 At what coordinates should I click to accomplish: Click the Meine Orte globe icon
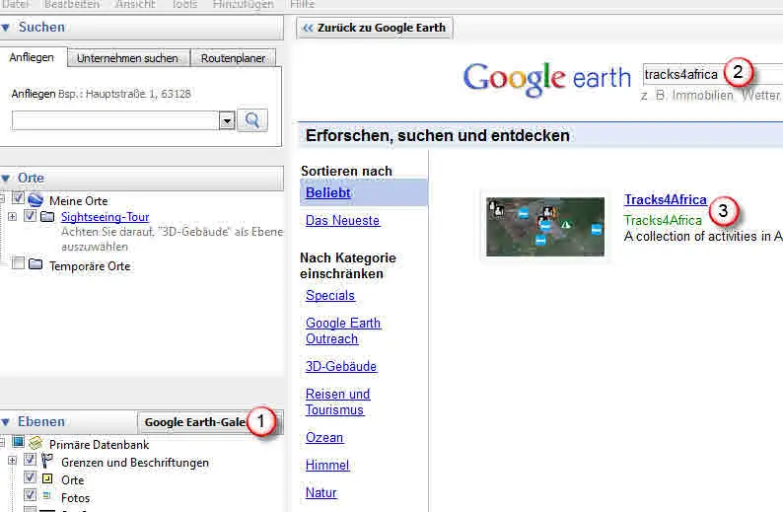(36, 200)
